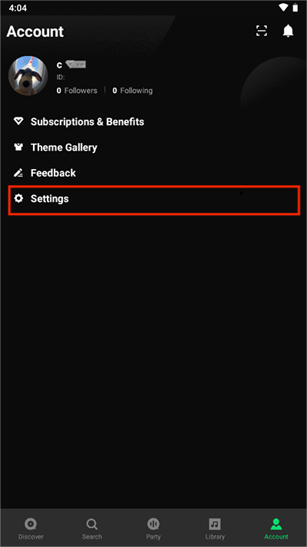Tap the pencil icon next to Feedback

[x=18, y=173]
